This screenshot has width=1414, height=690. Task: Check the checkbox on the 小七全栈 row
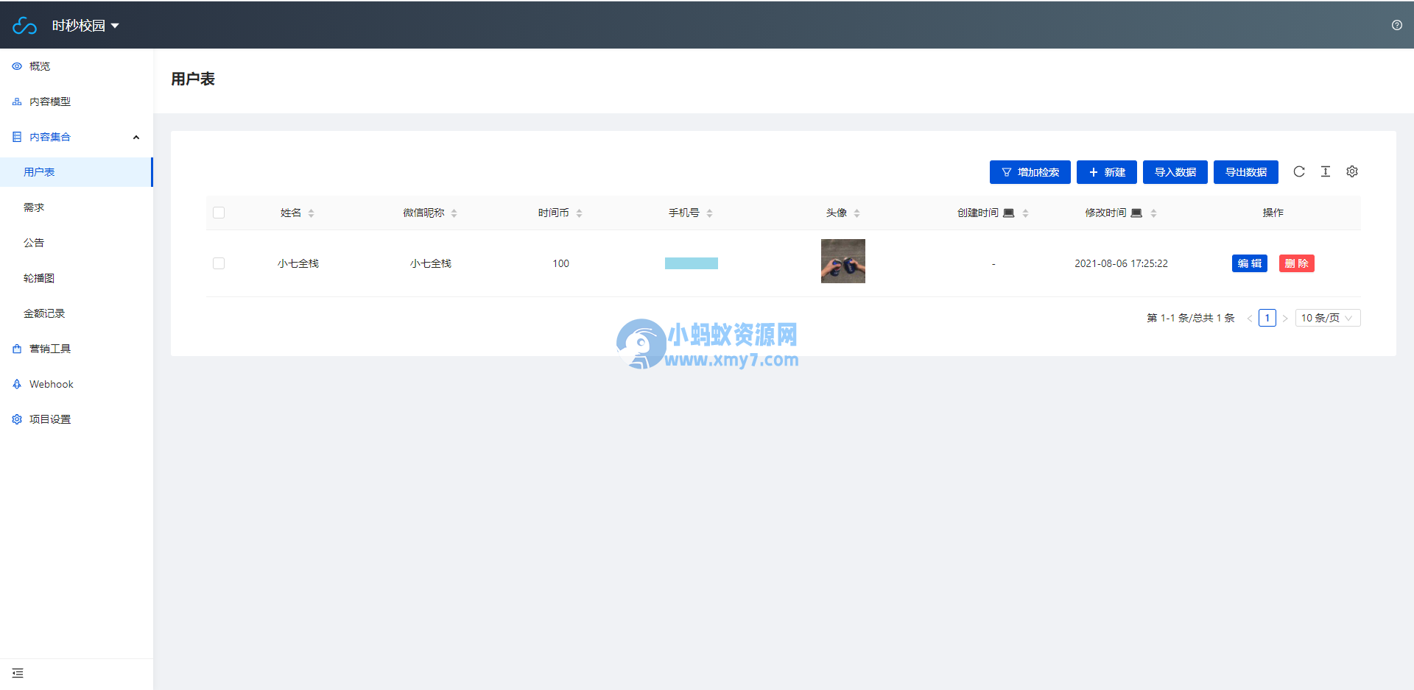click(x=219, y=263)
